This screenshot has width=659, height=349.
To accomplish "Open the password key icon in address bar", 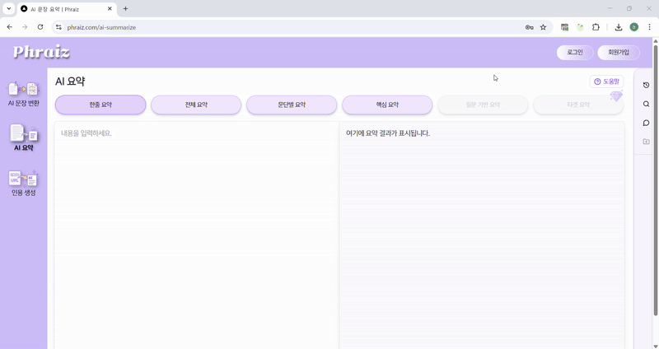I will (529, 27).
